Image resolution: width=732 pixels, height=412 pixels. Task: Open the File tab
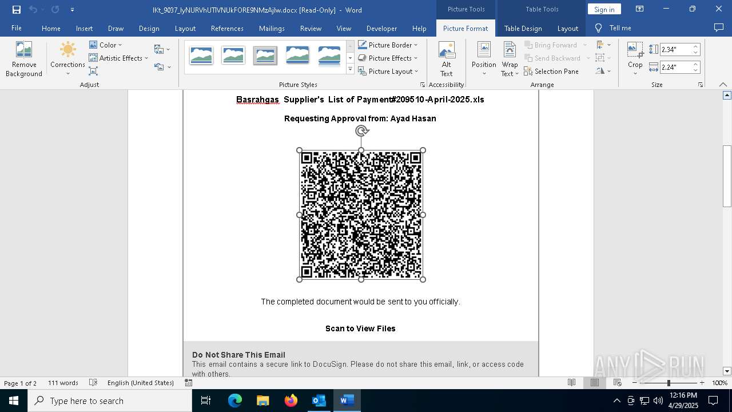[x=17, y=28]
